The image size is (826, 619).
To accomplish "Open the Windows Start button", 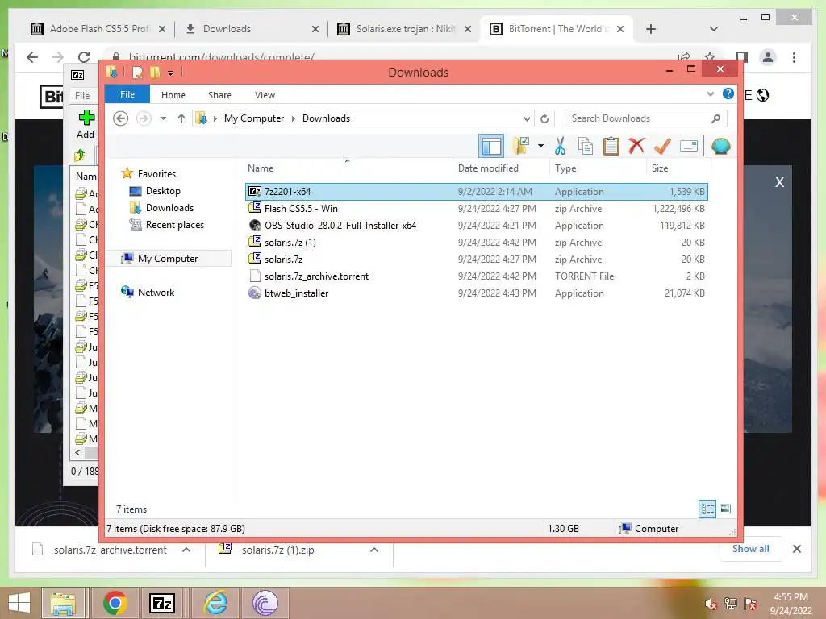I will point(19,603).
